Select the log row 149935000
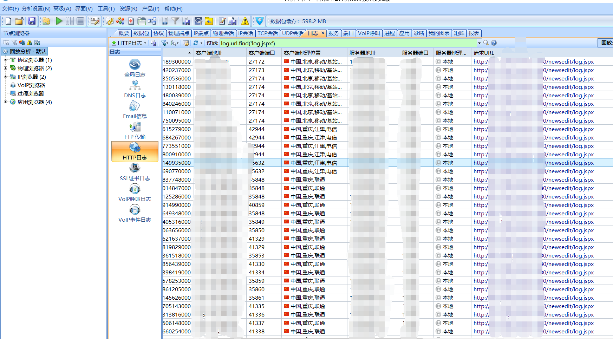 [x=387, y=163]
